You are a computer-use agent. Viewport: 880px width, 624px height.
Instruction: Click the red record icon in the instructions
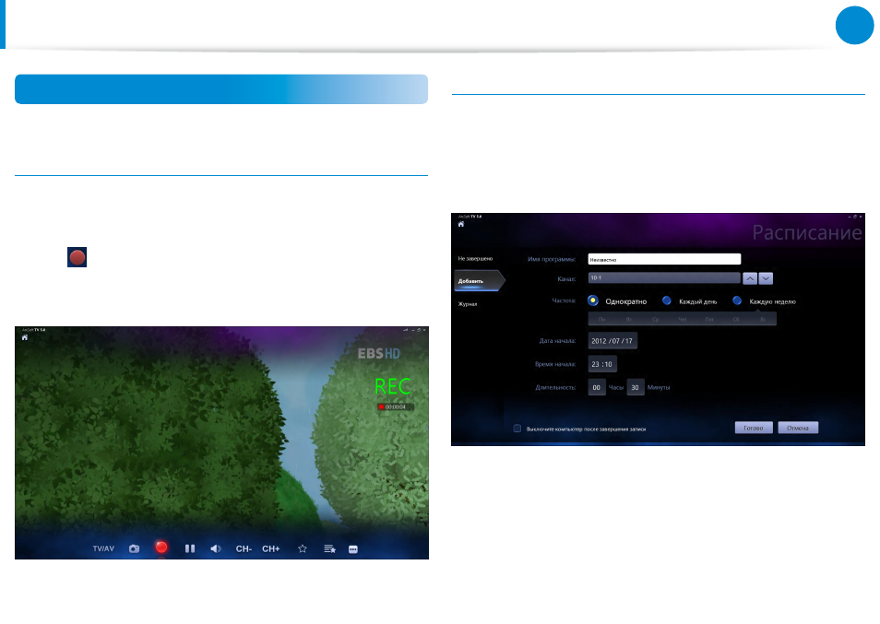point(77,257)
